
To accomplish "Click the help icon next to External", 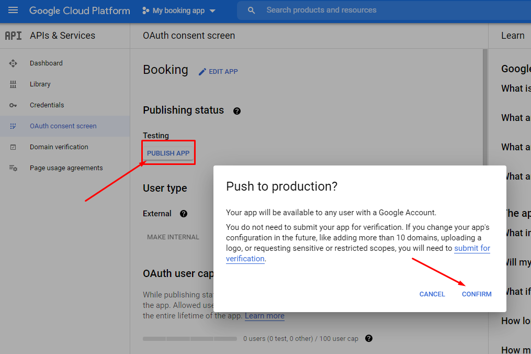I will point(184,214).
